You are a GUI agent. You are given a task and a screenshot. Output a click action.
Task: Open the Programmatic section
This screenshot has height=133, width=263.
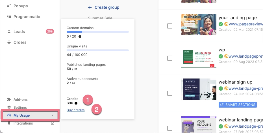(x=27, y=17)
